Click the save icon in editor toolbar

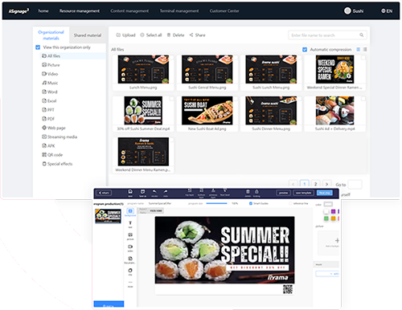point(130,193)
